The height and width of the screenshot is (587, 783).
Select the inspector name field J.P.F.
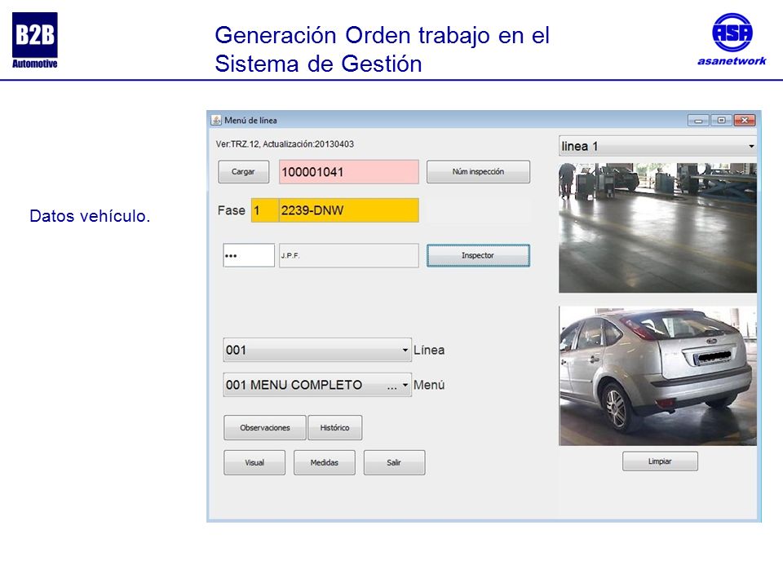[x=348, y=255]
